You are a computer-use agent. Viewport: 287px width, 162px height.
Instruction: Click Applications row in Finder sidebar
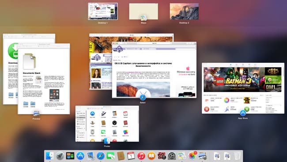click(x=81, y=117)
